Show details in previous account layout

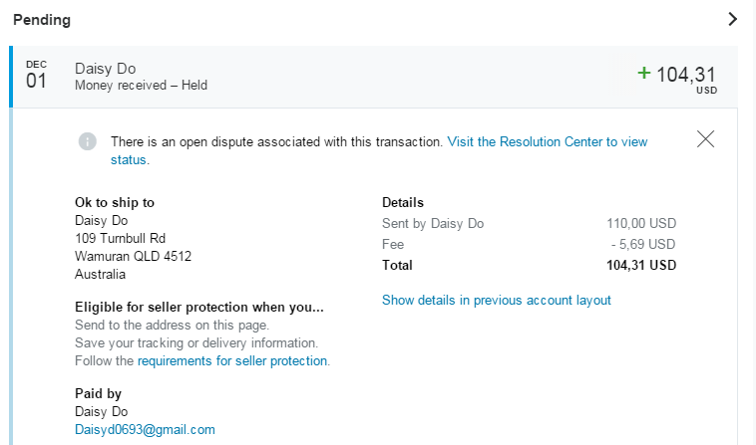pyautogui.click(x=496, y=300)
